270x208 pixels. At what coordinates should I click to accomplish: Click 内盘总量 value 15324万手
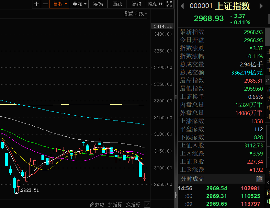tap(249, 105)
